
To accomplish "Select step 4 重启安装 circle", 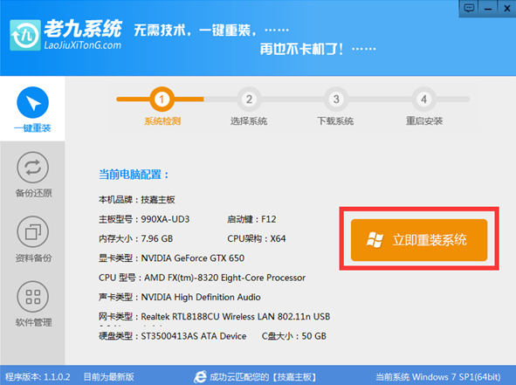I will (423, 99).
